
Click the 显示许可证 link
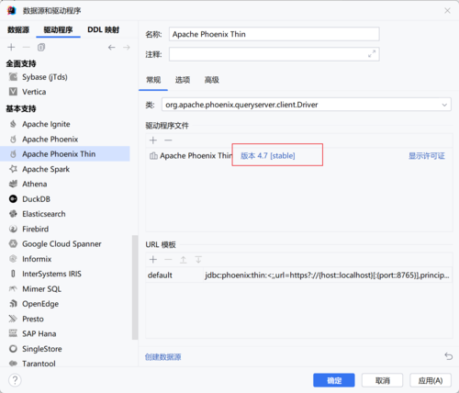pos(427,156)
